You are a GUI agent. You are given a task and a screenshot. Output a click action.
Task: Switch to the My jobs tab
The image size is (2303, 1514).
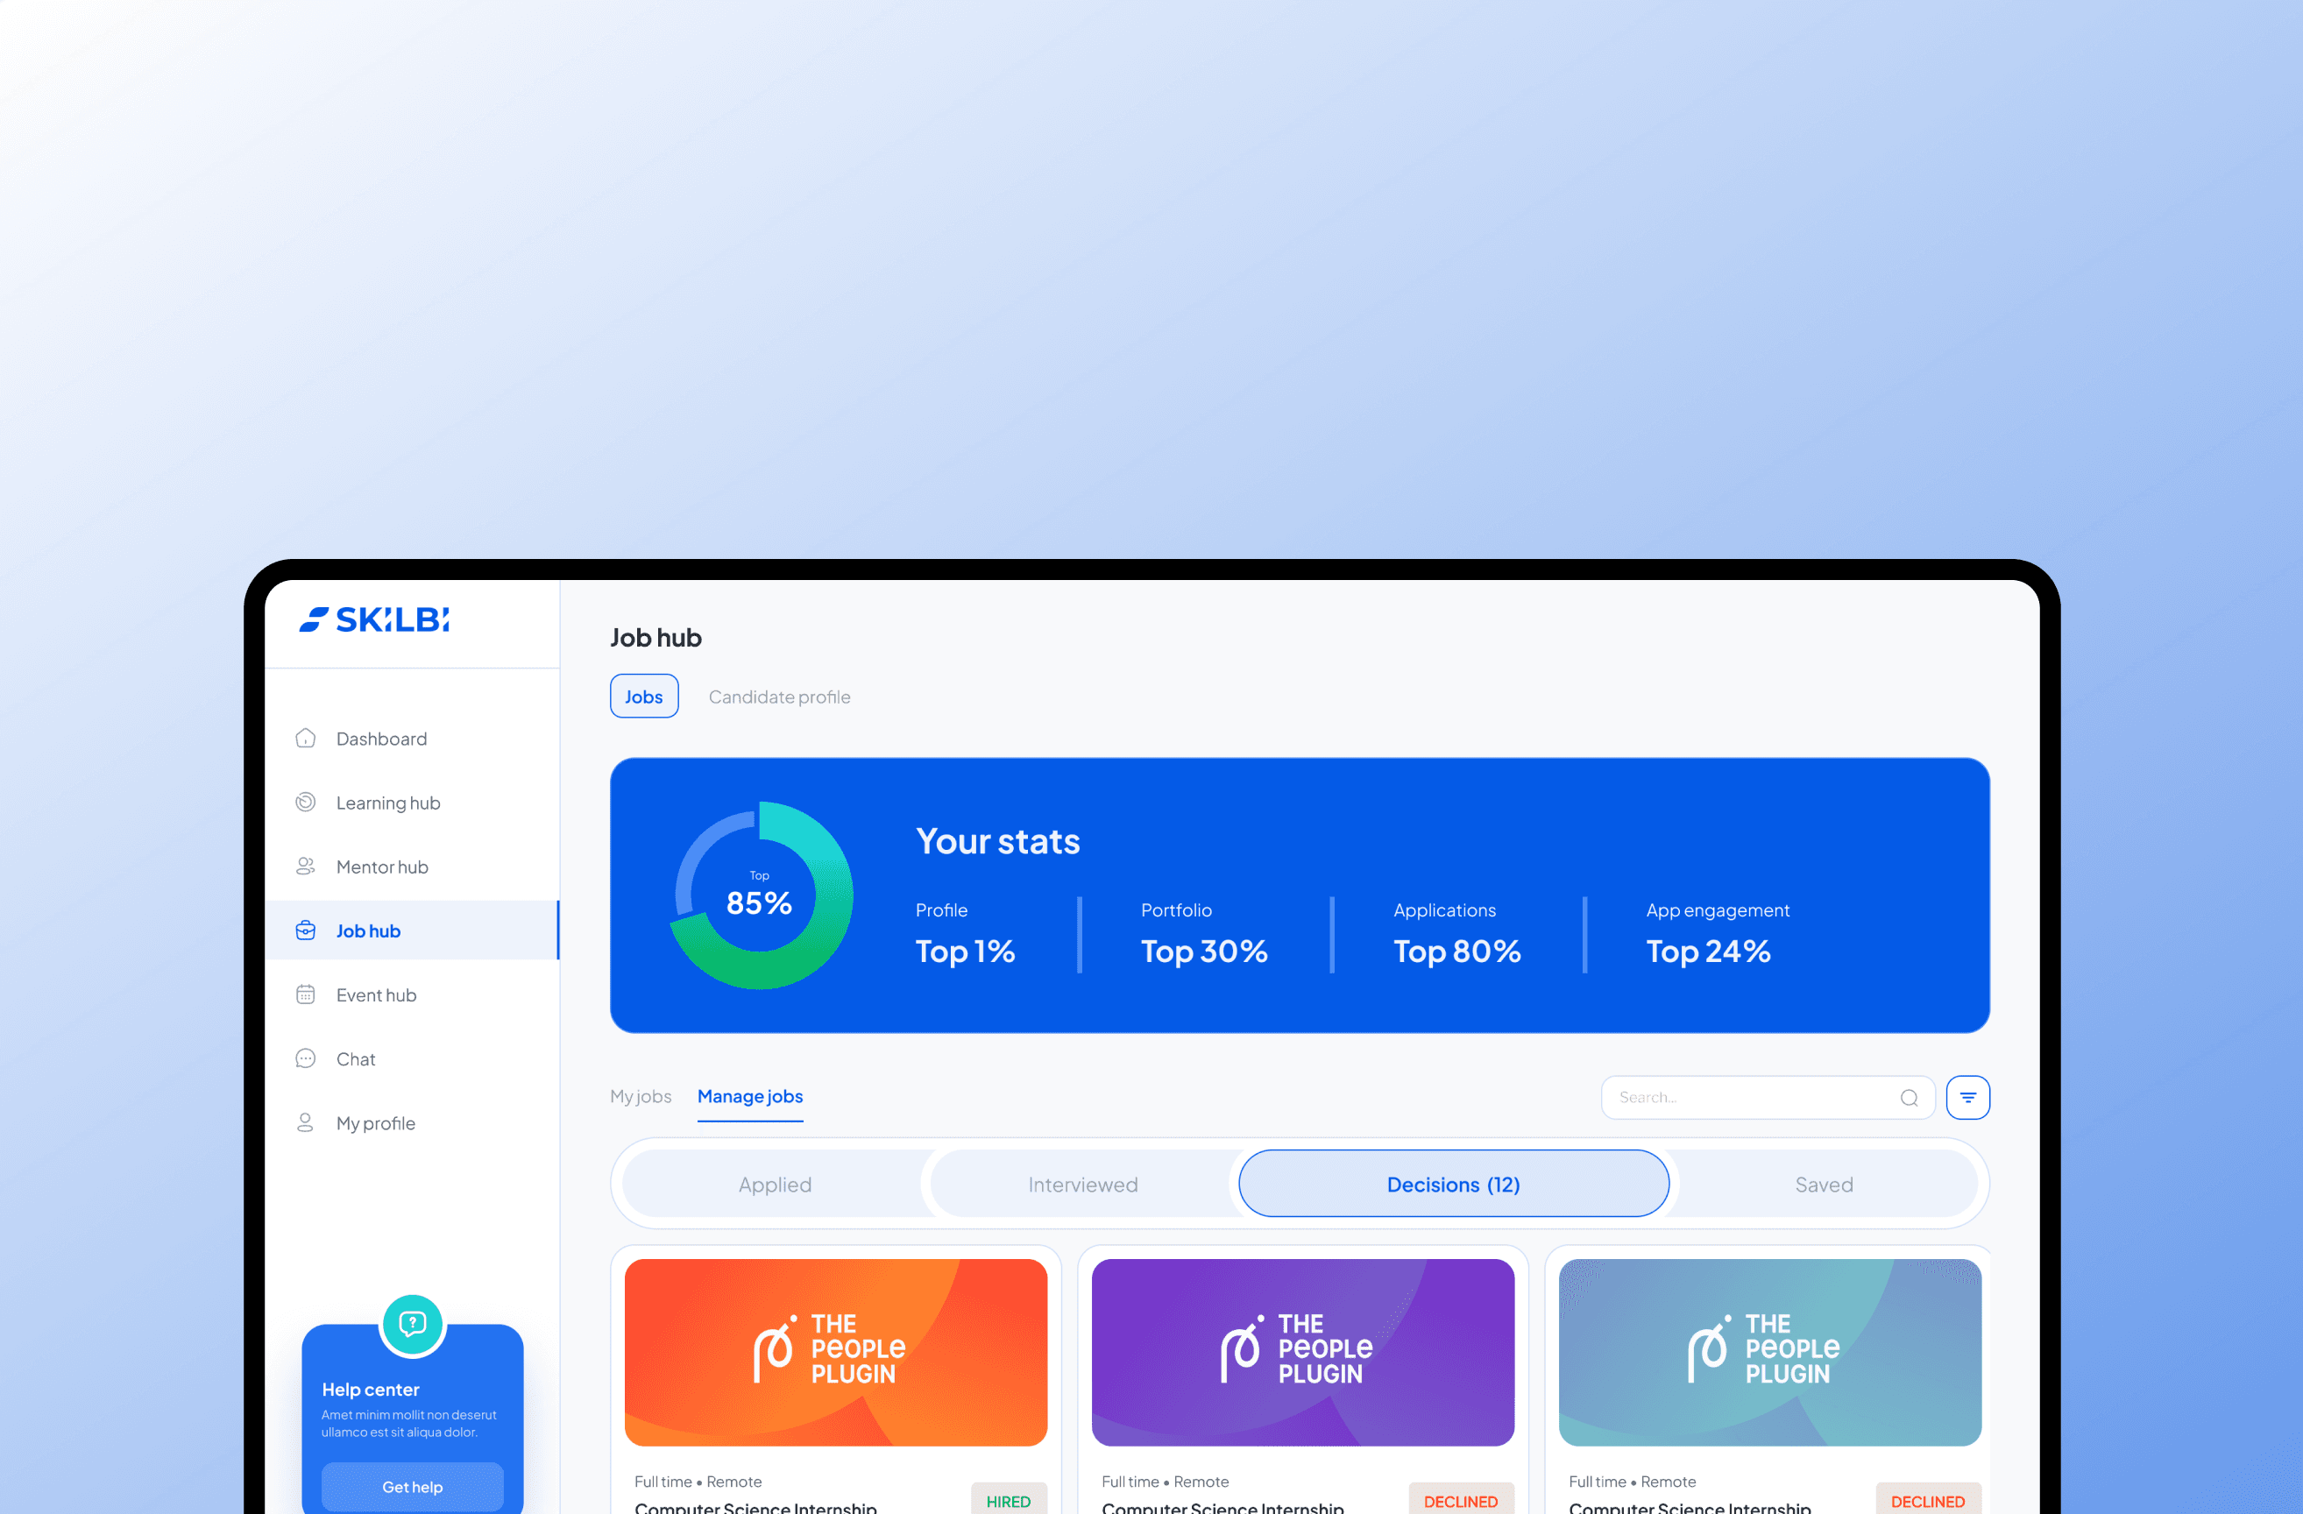point(640,1096)
